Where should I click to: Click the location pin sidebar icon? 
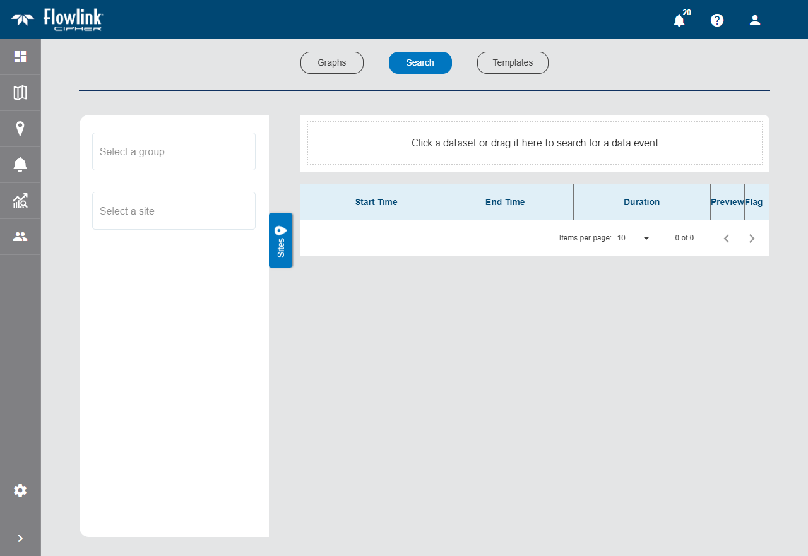pos(20,129)
